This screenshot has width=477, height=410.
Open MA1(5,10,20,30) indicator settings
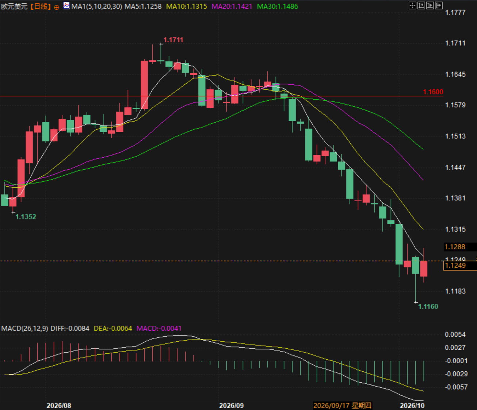tap(97, 7)
